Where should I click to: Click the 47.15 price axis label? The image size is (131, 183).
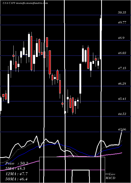pyautogui.click(x=122, y=68)
